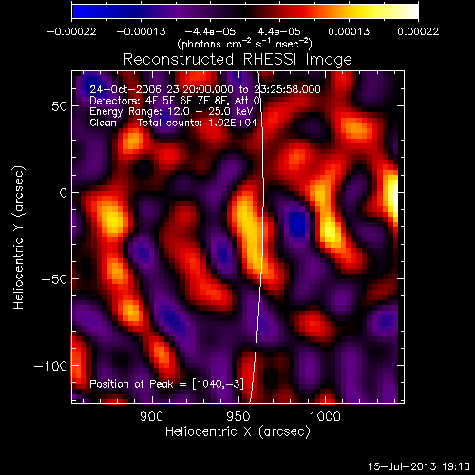Click the X-axis tick label 1000
475x475 pixels.
[325, 416]
